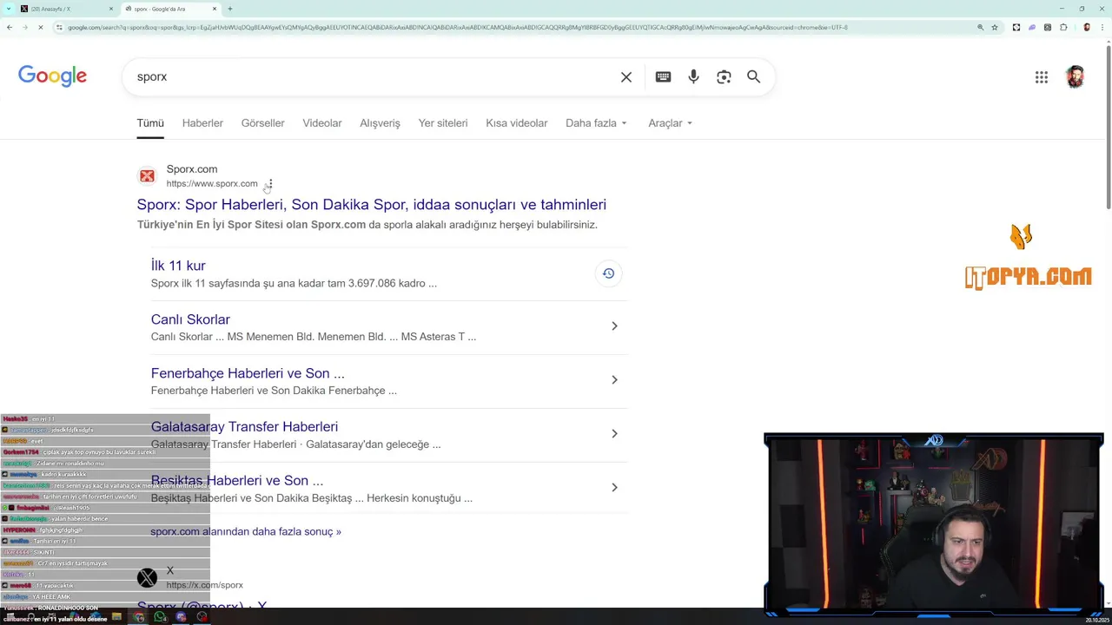The height and width of the screenshot is (625, 1112).
Task: Expand the Fenerbahçe Haberleri chevron
Action: (614, 380)
